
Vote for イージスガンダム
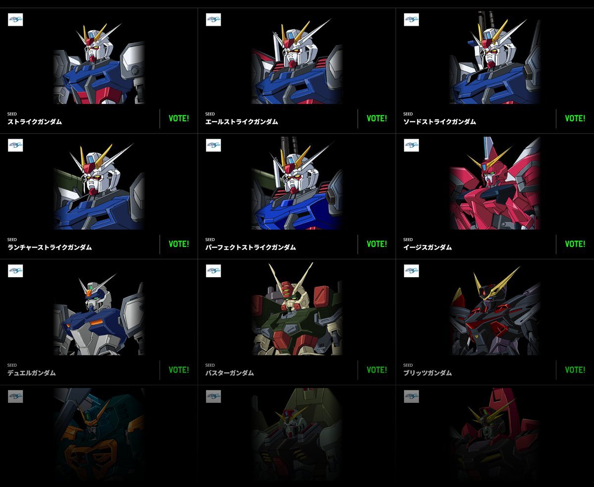pyautogui.click(x=575, y=244)
